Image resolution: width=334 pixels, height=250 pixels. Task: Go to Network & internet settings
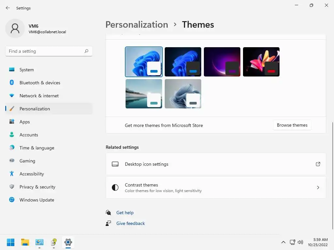pyautogui.click(x=49, y=96)
